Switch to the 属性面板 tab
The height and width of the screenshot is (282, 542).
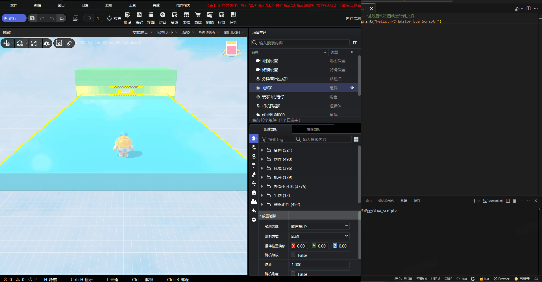pos(313,129)
